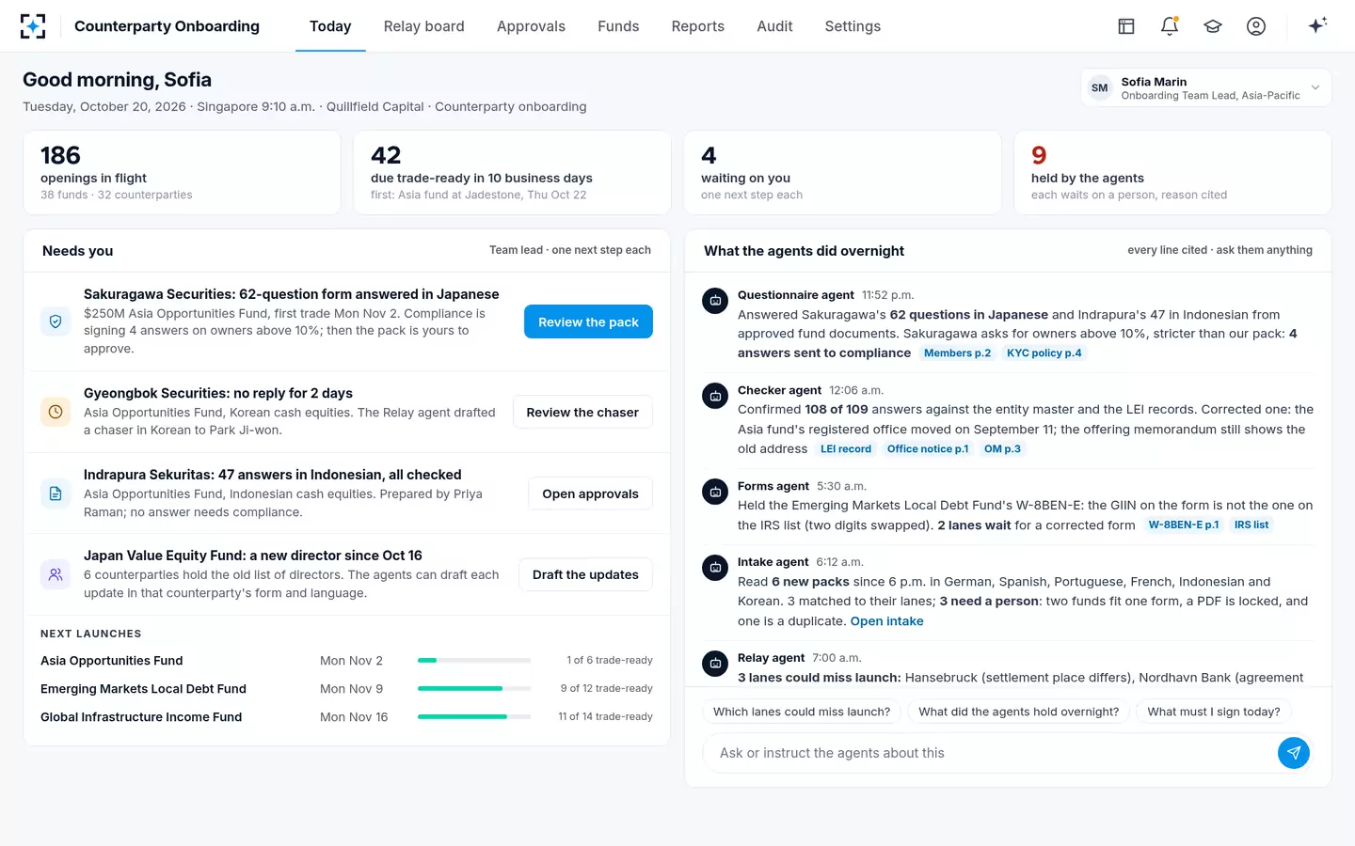Screen dimensions: 1355x846
Task: Open the Settings tab
Action: pyautogui.click(x=853, y=26)
